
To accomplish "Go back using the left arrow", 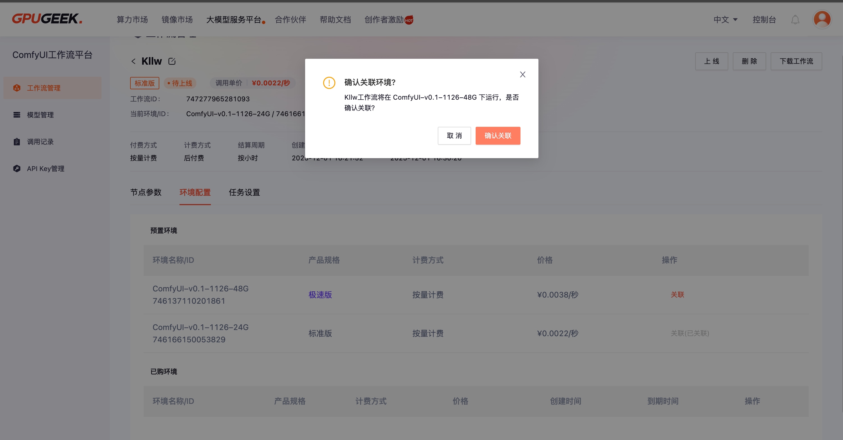I will (133, 61).
